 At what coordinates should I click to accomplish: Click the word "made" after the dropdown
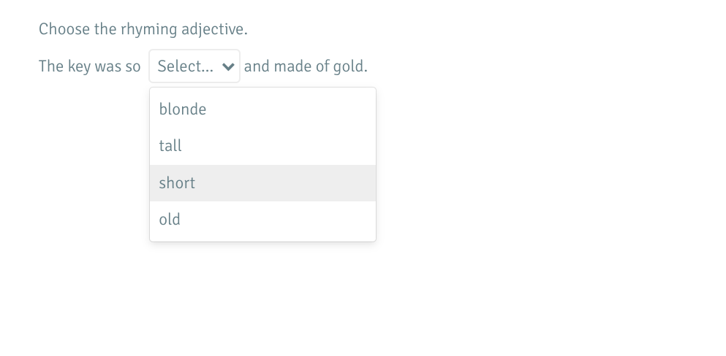(292, 66)
